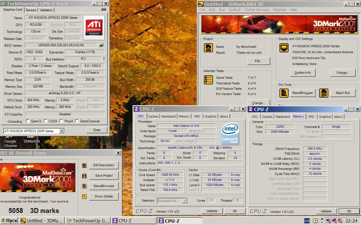Click the Core Speed value 1926.58 MHz
This screenshot has height=225, width=361.
point(170,175)
